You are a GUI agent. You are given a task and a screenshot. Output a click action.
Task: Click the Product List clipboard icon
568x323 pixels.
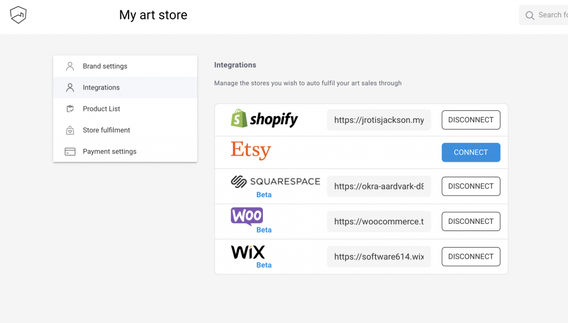(70, 109)
